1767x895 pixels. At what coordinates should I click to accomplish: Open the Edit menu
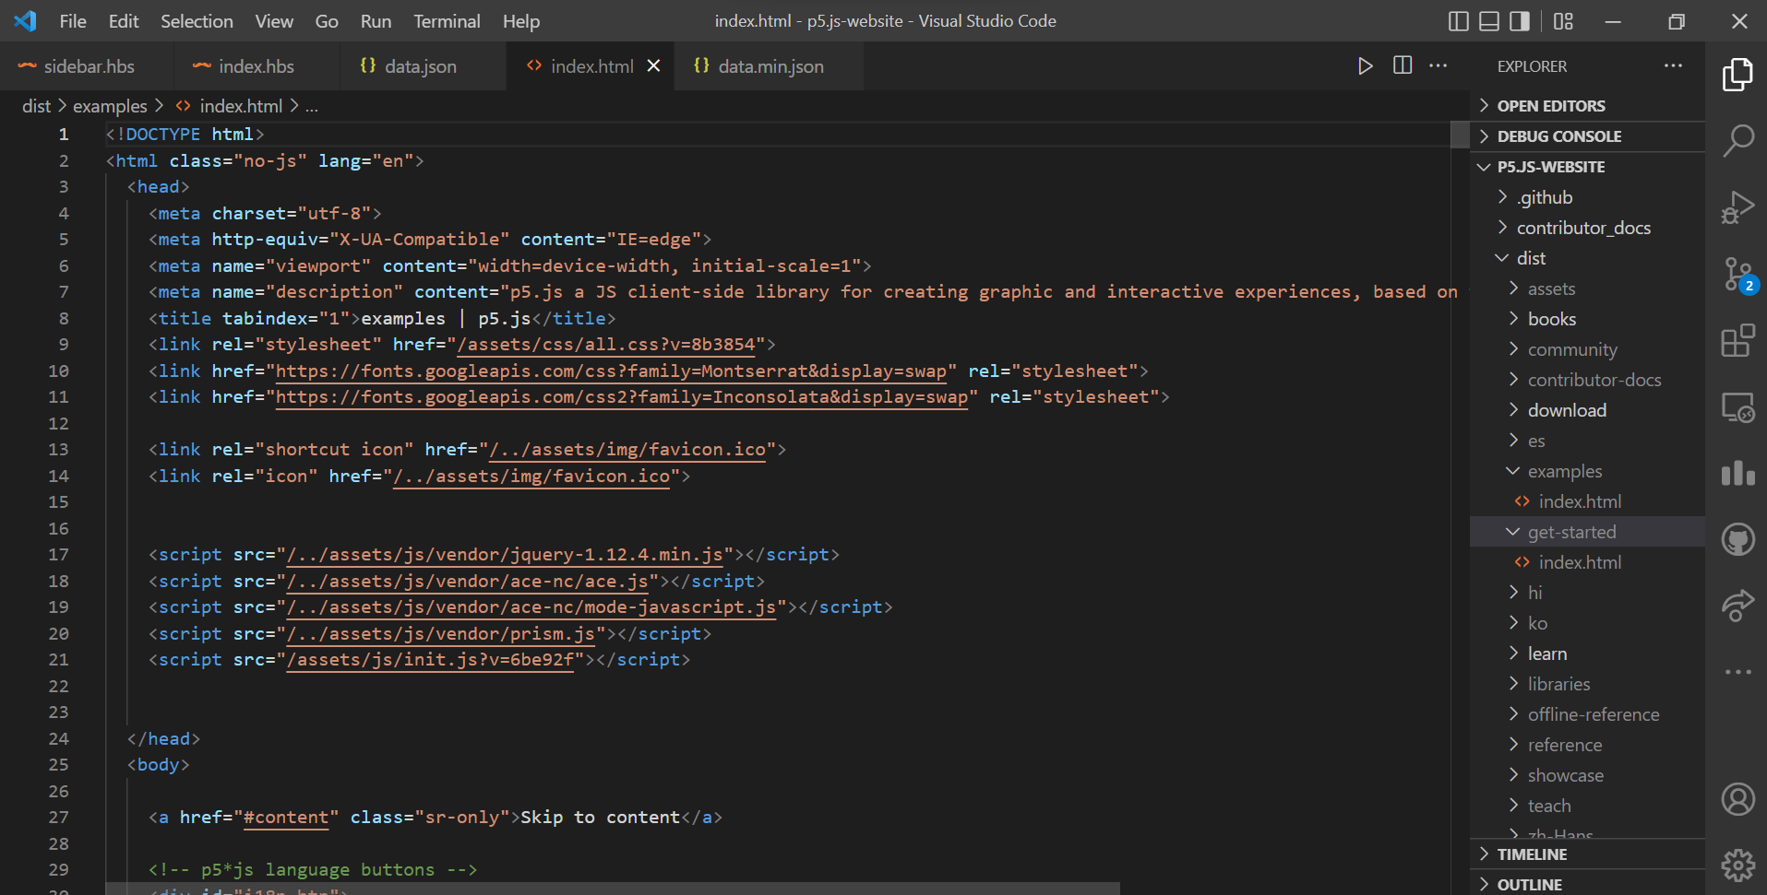124,21
